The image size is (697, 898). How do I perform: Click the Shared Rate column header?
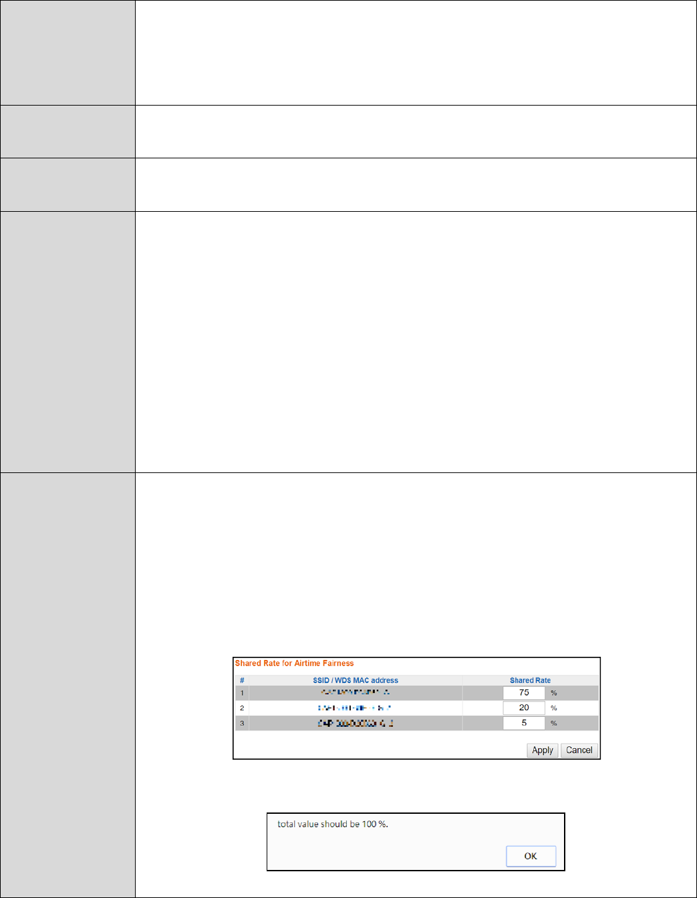tap(531, 680)
